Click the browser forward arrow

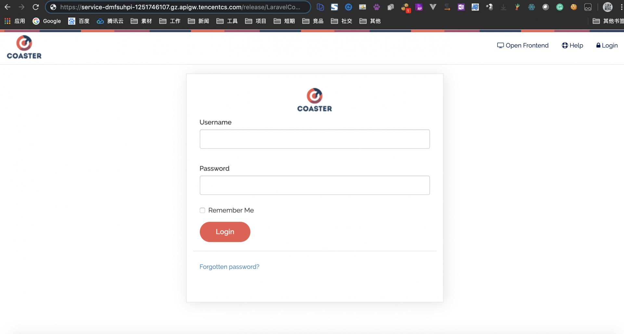pyautogui.click(x=21, y=7)
